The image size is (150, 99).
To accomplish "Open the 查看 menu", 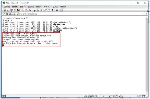I will click(x=23, y=7).
